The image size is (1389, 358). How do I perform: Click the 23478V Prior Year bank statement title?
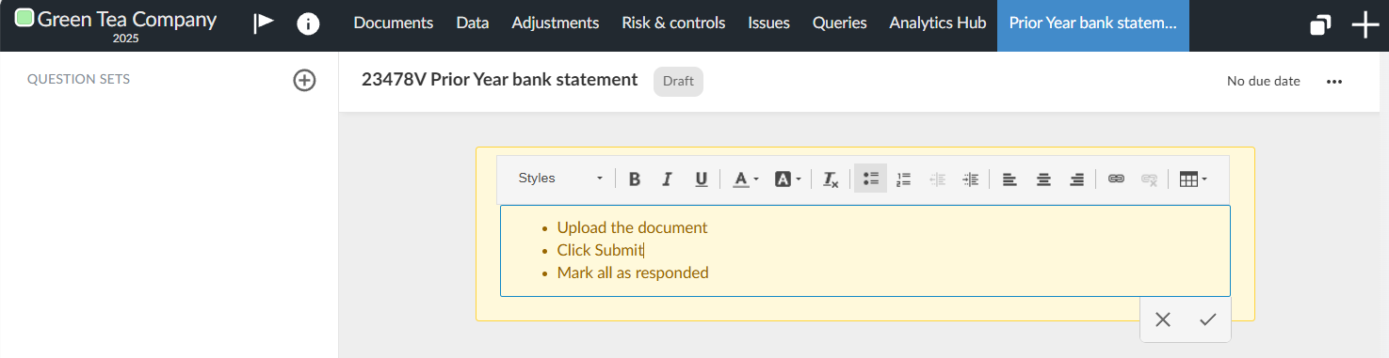[x=499, y=80]
